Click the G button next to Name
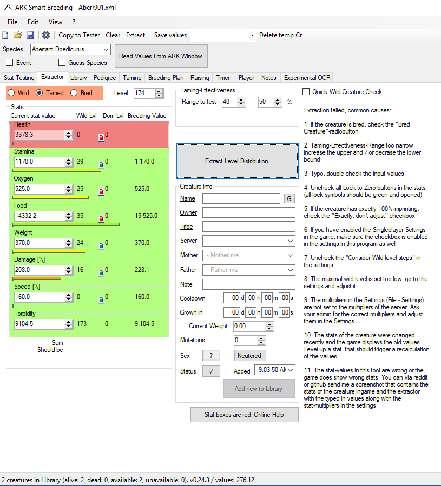Viewport: 441px width, 486px height. (289, 198)
